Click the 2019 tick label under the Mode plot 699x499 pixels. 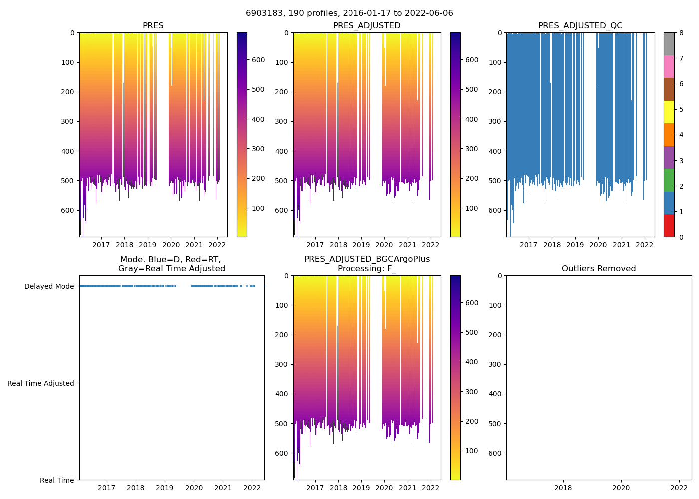pyautogui.click(x=165, y=488)
